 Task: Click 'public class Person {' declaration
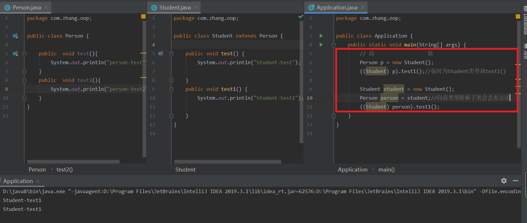pos(58,36)
